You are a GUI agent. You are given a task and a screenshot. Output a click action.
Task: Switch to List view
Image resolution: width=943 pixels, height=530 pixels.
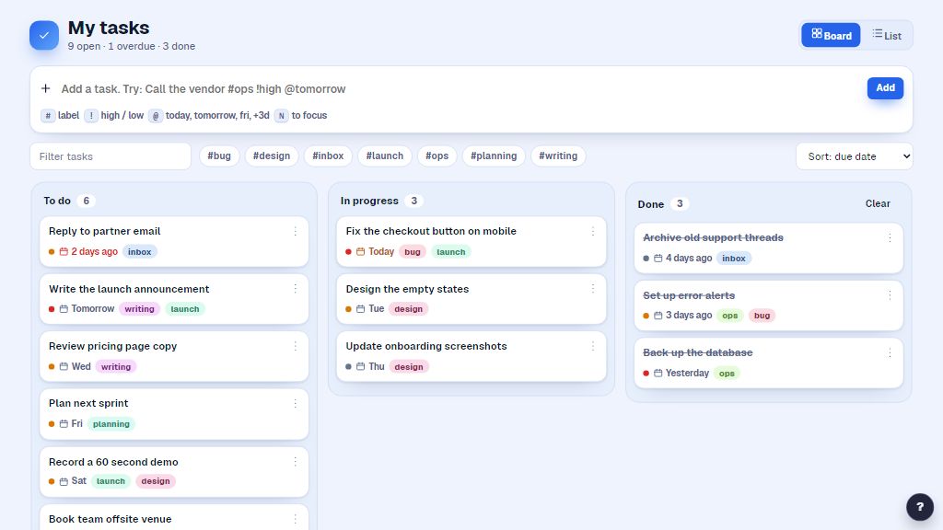(887, 35)
